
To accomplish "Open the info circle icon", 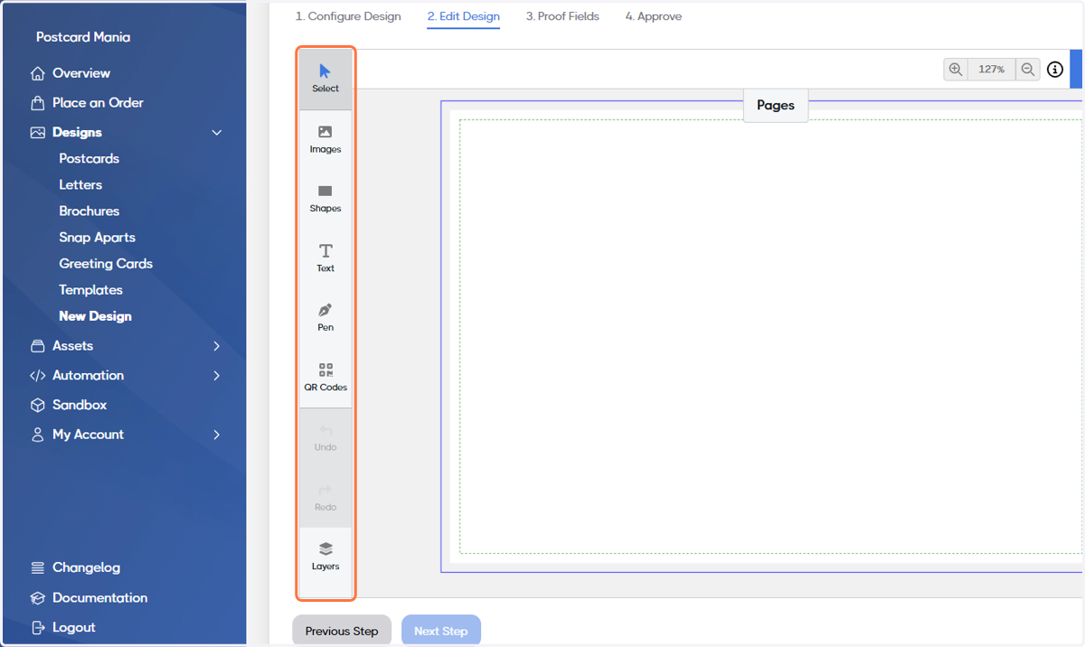I will (1055, 70).
